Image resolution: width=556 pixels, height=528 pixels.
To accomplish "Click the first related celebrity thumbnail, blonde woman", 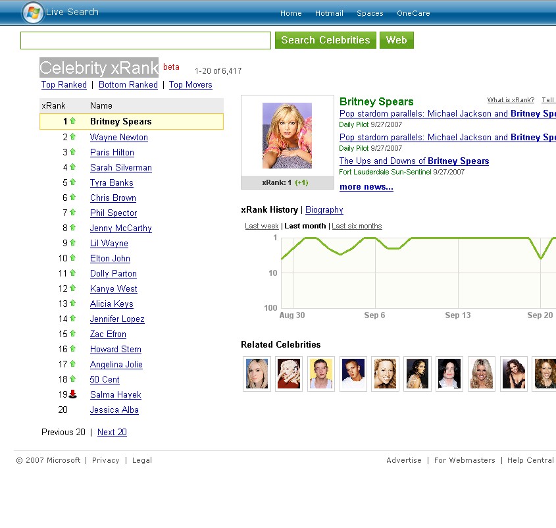I will pos(257,374).
